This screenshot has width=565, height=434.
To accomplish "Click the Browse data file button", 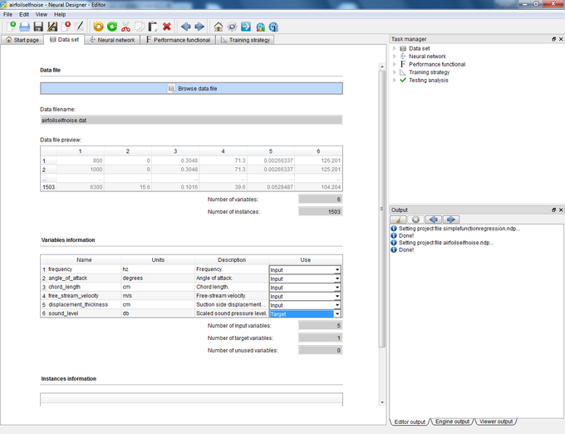I will click(191, 88).
